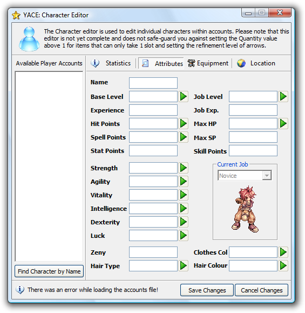Click green arrow beside Clothes Col field
305x313 pixels.
pyautogui.click(x=283, y=252)
